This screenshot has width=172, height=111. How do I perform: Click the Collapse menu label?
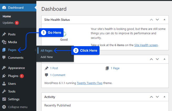18,107
